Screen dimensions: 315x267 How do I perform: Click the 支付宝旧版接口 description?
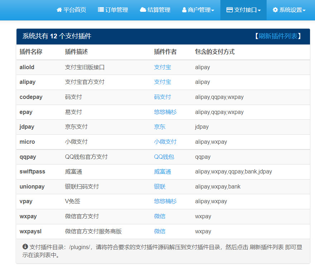pyautogui.click(x=85, y=67)
